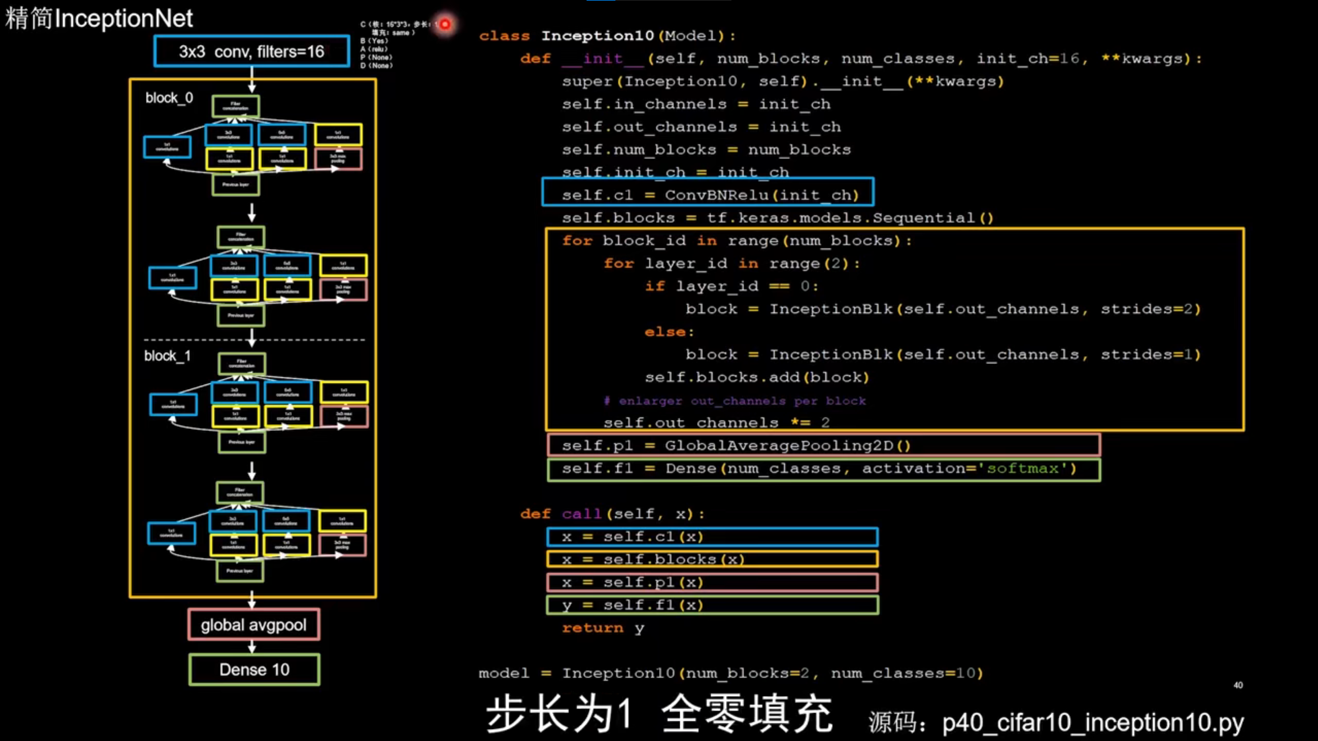Click the '3x3 conv, filters=16' box
Screen dimensions: 1318x741
[x=252, y=51]
